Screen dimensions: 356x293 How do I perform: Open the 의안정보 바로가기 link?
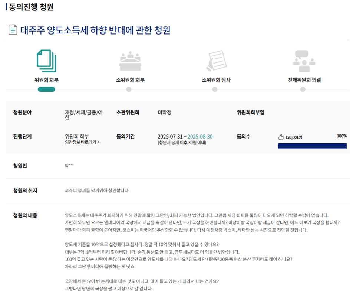[80, 143]
